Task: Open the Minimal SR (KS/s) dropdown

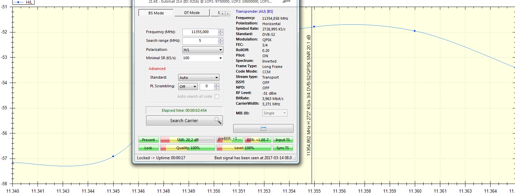Action: (x=202, y=58)
